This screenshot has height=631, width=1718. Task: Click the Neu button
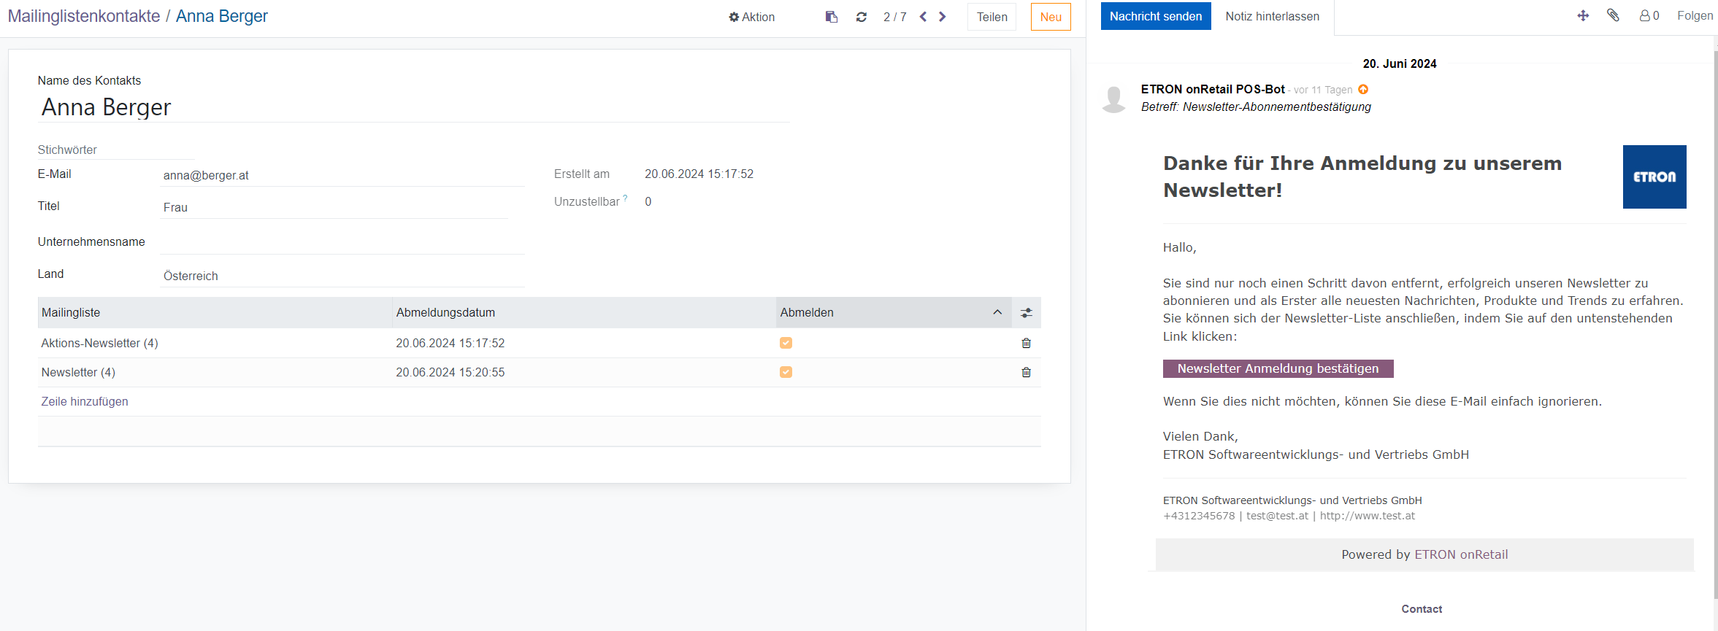coord(1050,17)
